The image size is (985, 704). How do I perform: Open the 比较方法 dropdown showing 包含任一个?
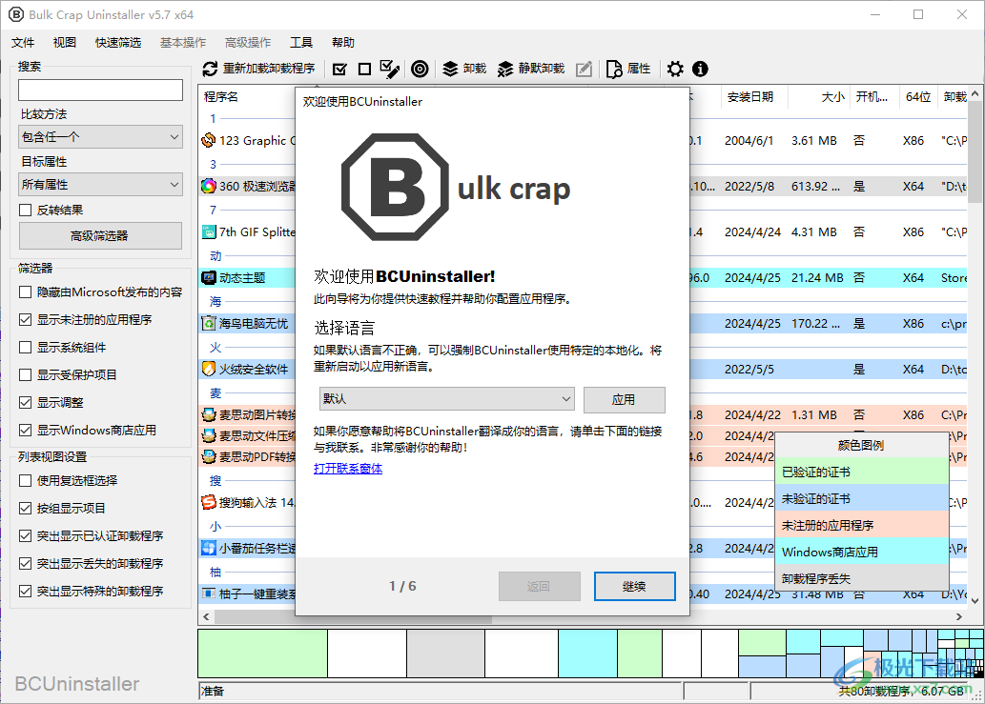[x=100, y=136]
